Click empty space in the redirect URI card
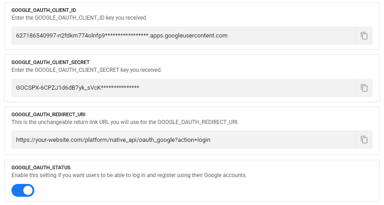 coord(311,118)
